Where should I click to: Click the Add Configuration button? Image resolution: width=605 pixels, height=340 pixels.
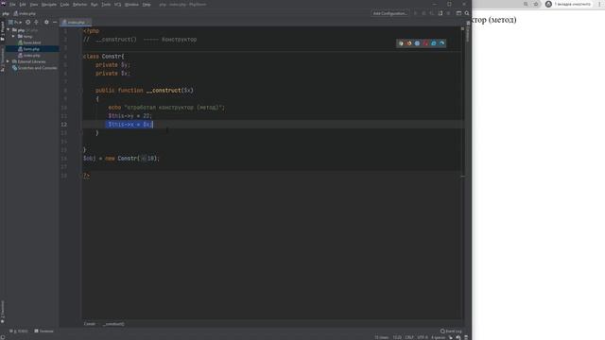[389, 13]
